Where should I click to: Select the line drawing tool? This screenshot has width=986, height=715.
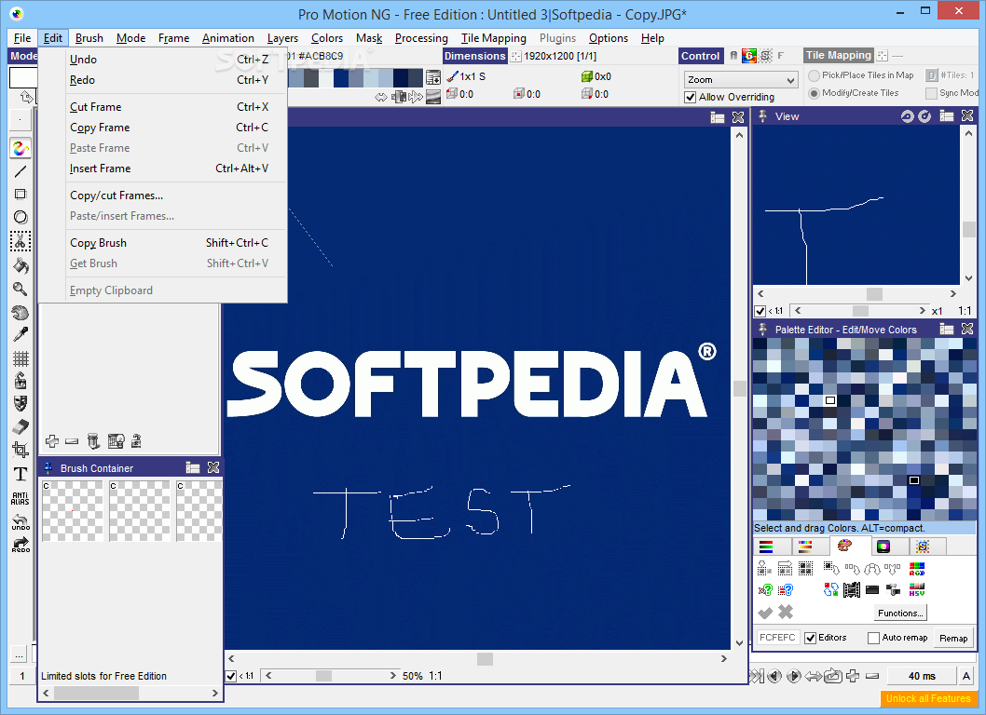pos(21,171)
